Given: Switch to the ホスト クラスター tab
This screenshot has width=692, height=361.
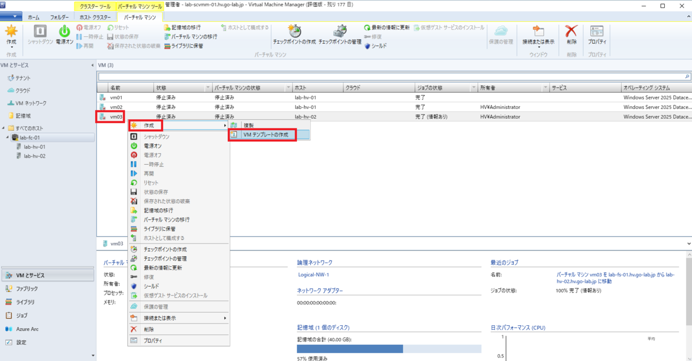Looking at the screenshot, I should pyautogui.click(x=95, y=17).
